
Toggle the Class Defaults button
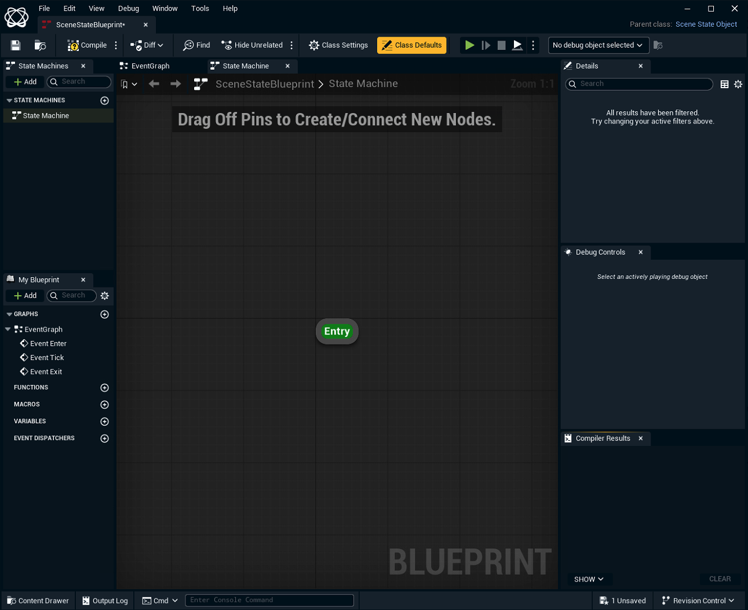click(x=411, y=45)
